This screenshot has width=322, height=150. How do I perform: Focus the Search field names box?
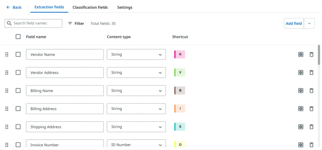pyautogui.click(x=33, y=23)
